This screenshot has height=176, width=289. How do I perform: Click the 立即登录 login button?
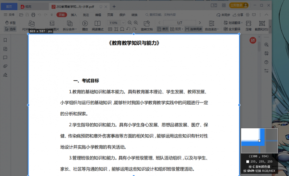click(x=239, y=5)
